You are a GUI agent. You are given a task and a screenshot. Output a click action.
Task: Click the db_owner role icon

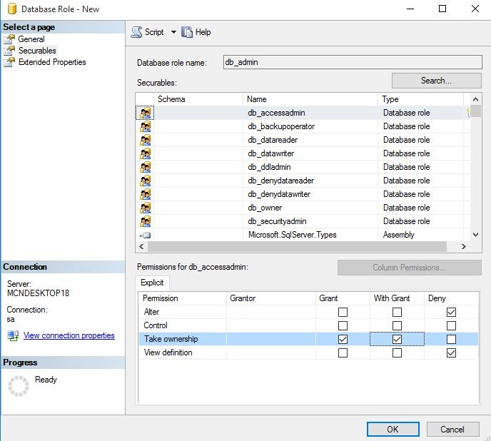coord(145,208)
